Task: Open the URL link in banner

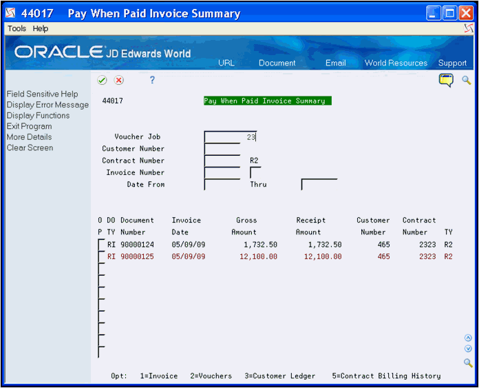Action: coord(226,63)
